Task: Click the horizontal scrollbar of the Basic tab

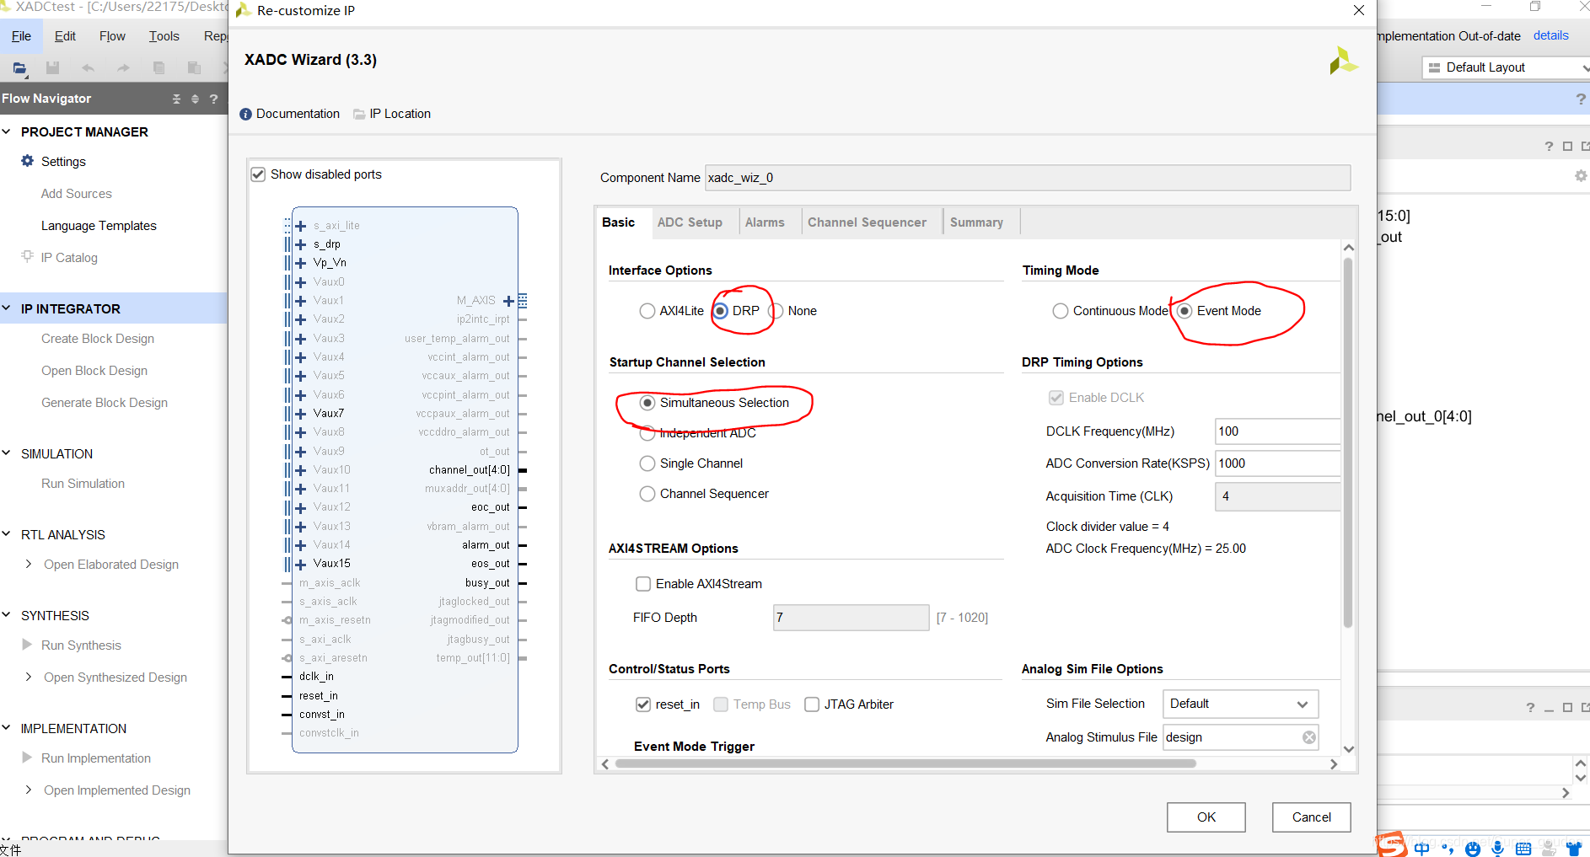Action: [905, 763]
